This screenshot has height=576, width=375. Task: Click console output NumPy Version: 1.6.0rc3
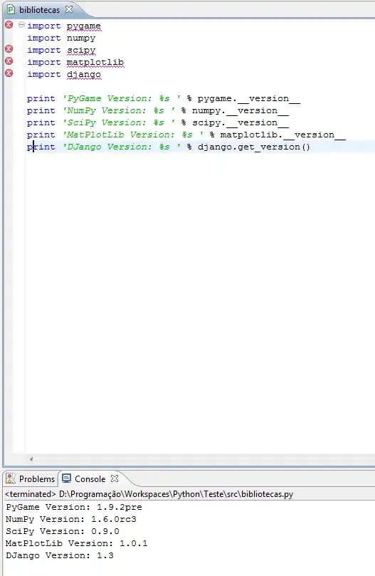point(71,520)
